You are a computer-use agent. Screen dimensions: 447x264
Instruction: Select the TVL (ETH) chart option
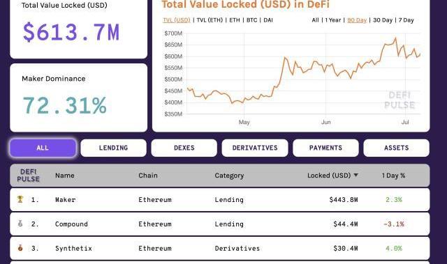point(210,20)
